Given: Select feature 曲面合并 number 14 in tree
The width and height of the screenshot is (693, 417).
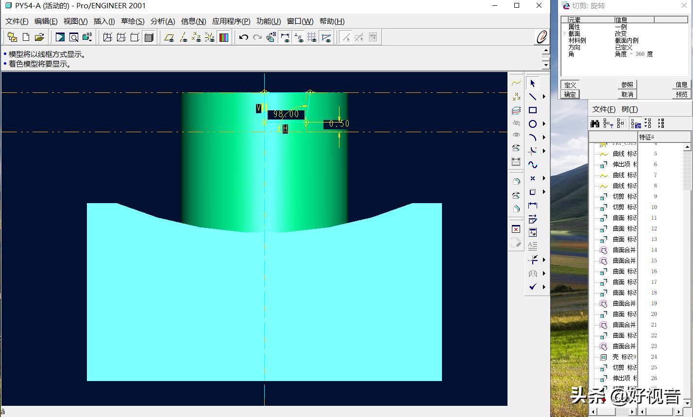Looking at the screenshot, I should click(x=624, y=250).
